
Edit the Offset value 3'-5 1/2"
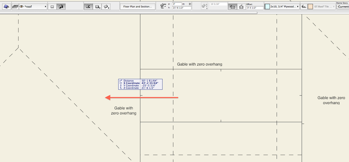pos(255,8)
